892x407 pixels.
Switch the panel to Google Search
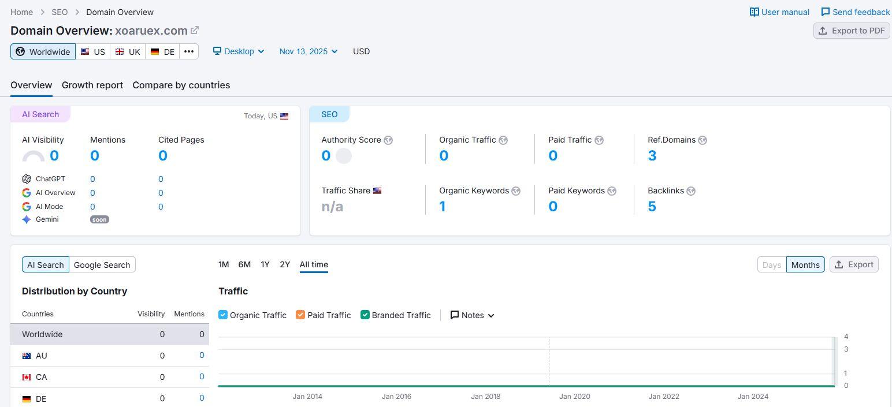102,265
